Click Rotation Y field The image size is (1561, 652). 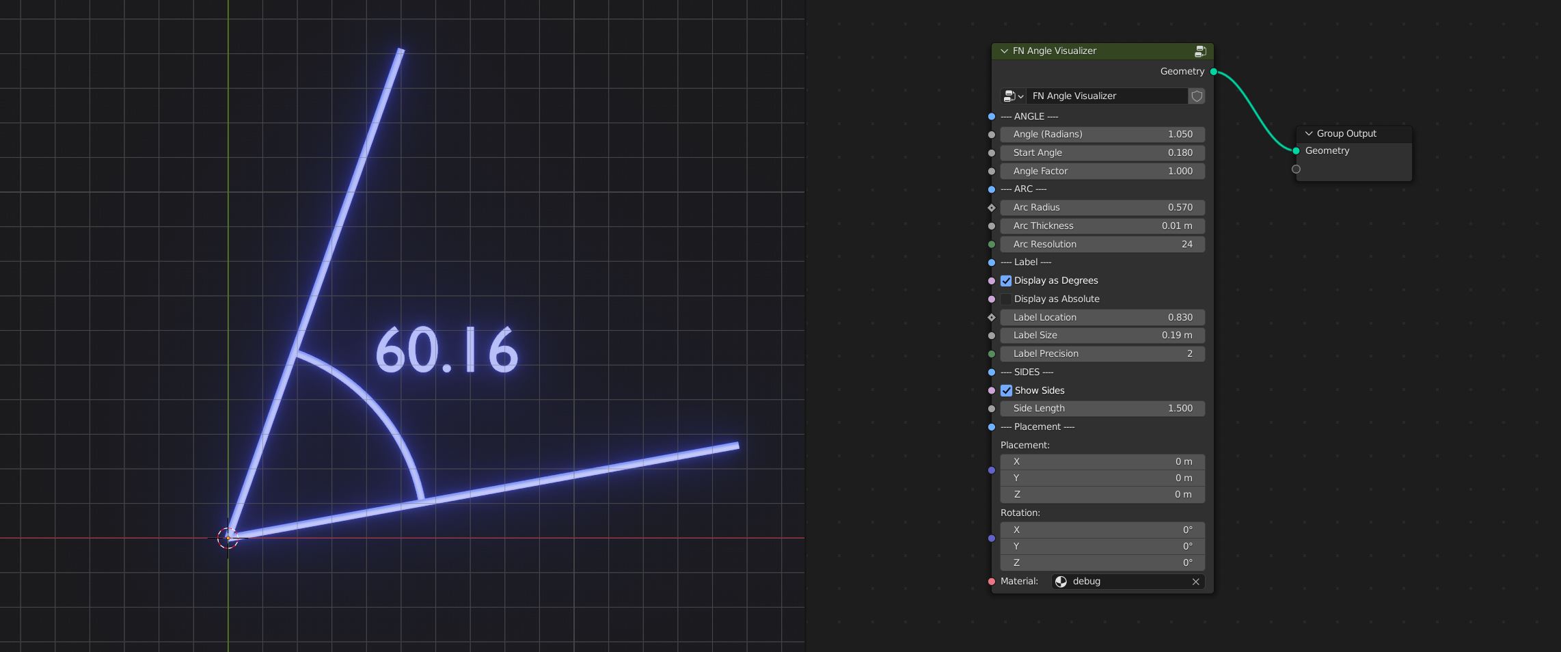1102,547
